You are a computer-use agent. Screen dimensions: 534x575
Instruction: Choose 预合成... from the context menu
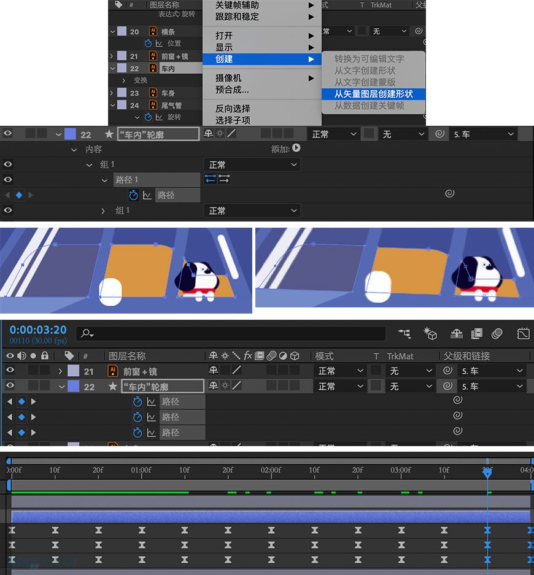coord(262,90)
